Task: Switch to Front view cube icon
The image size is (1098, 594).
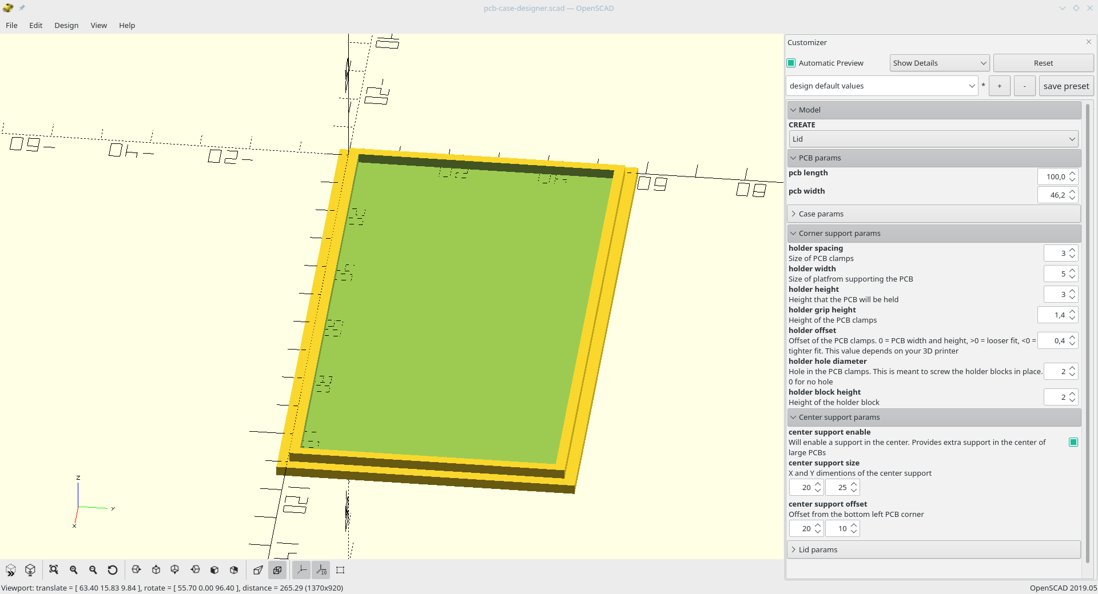Action: pos(214,570)
